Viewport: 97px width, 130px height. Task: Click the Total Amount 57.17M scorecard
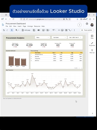15,45
